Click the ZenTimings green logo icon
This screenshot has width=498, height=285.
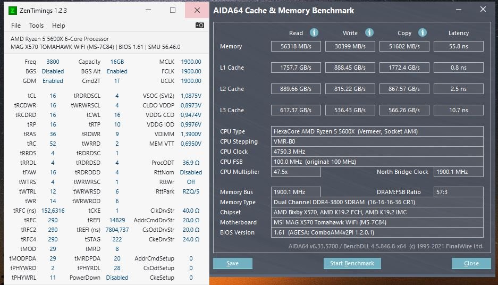coord(12,11)
